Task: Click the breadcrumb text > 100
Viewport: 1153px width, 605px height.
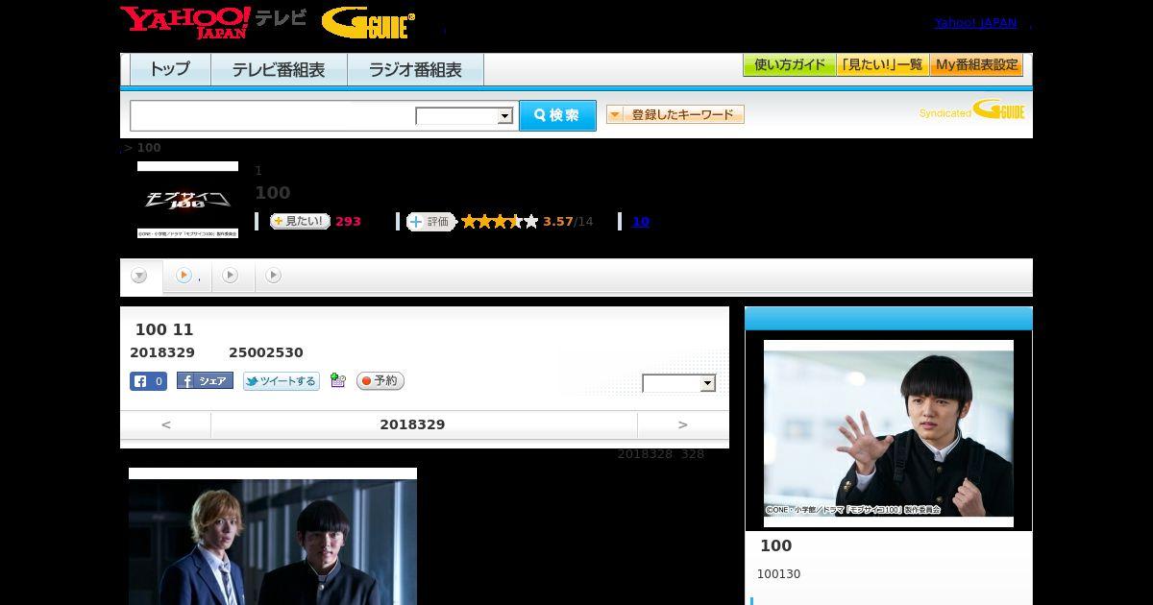Action: coord(142,147)
